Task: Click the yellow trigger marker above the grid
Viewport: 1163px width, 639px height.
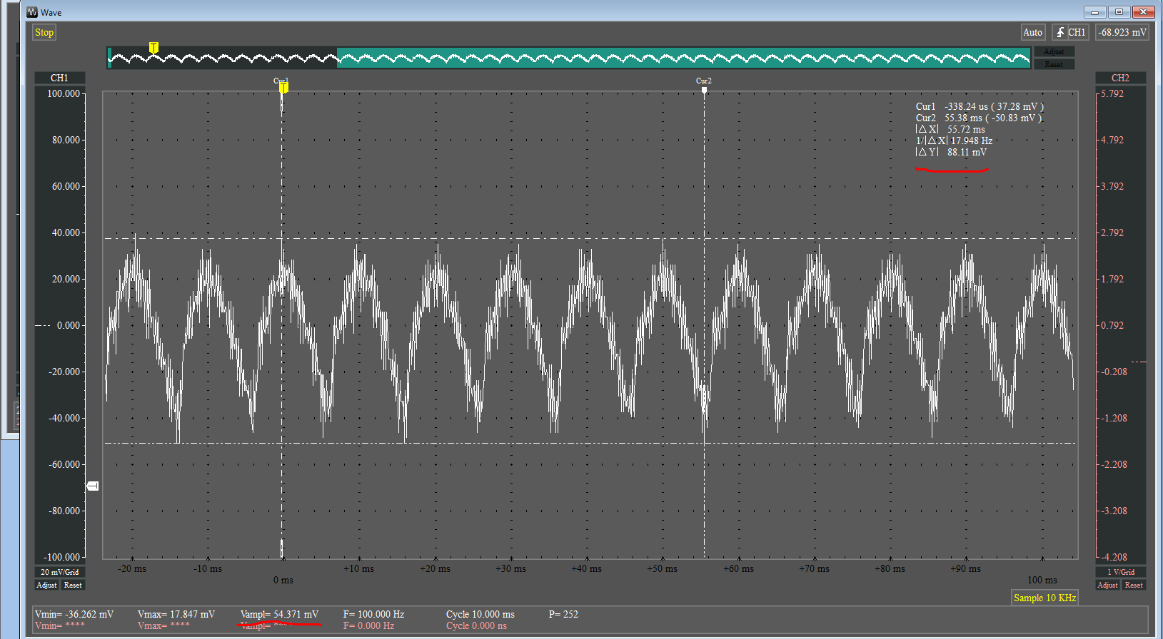Action: pyautogui.click(x=283, y=88)
